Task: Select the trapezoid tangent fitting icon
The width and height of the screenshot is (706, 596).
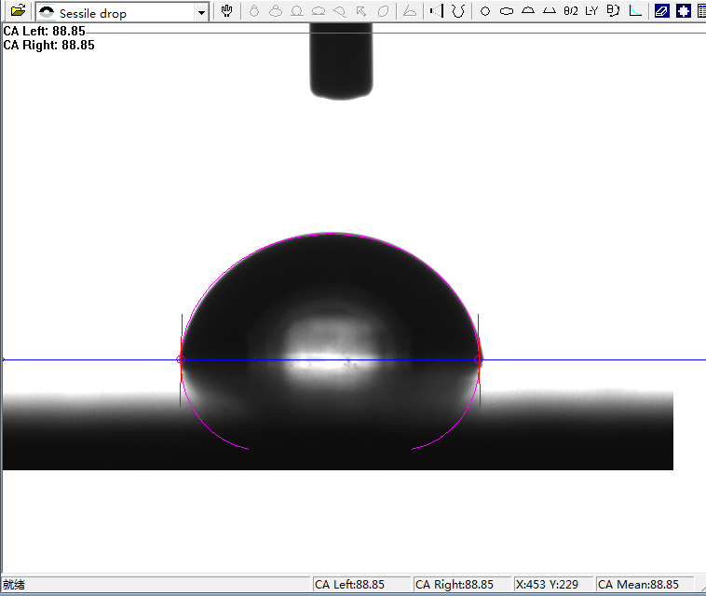Action: [x=550, y=11]
